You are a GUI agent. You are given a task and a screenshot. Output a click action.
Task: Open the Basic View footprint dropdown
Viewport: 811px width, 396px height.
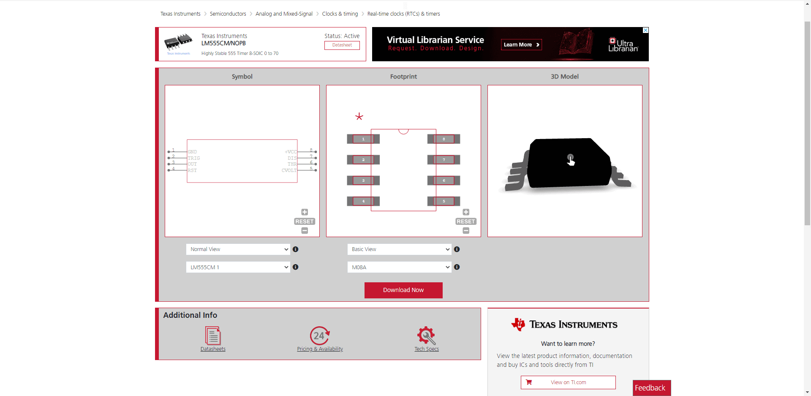400,249
